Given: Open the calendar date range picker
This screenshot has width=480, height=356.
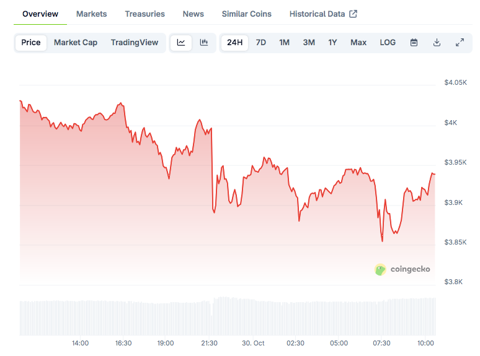Looking at the screenshot, I should pos(414,43).
